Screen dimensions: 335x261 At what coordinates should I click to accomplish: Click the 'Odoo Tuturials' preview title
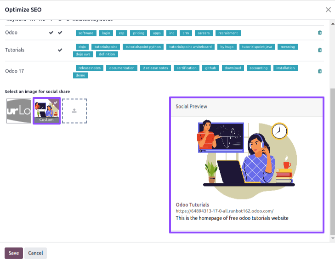[192, 204]
